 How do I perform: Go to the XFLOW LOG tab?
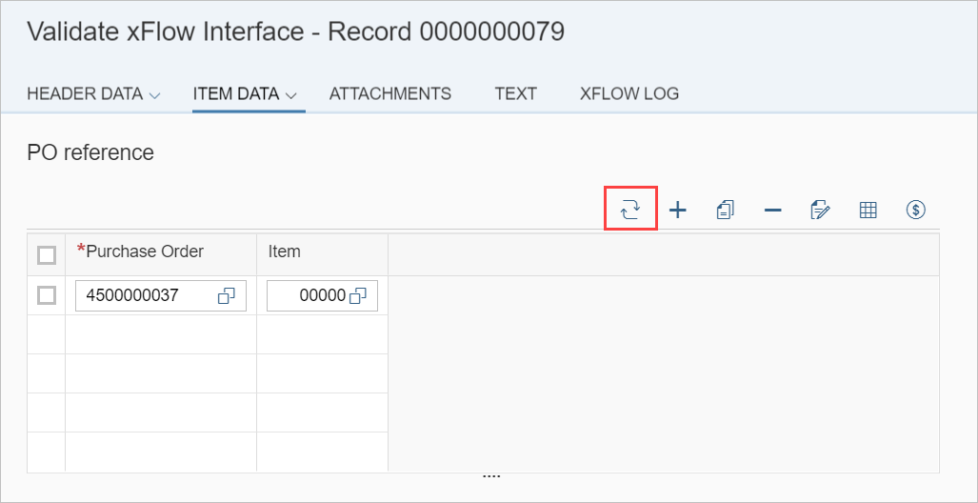tap(629, 93)
